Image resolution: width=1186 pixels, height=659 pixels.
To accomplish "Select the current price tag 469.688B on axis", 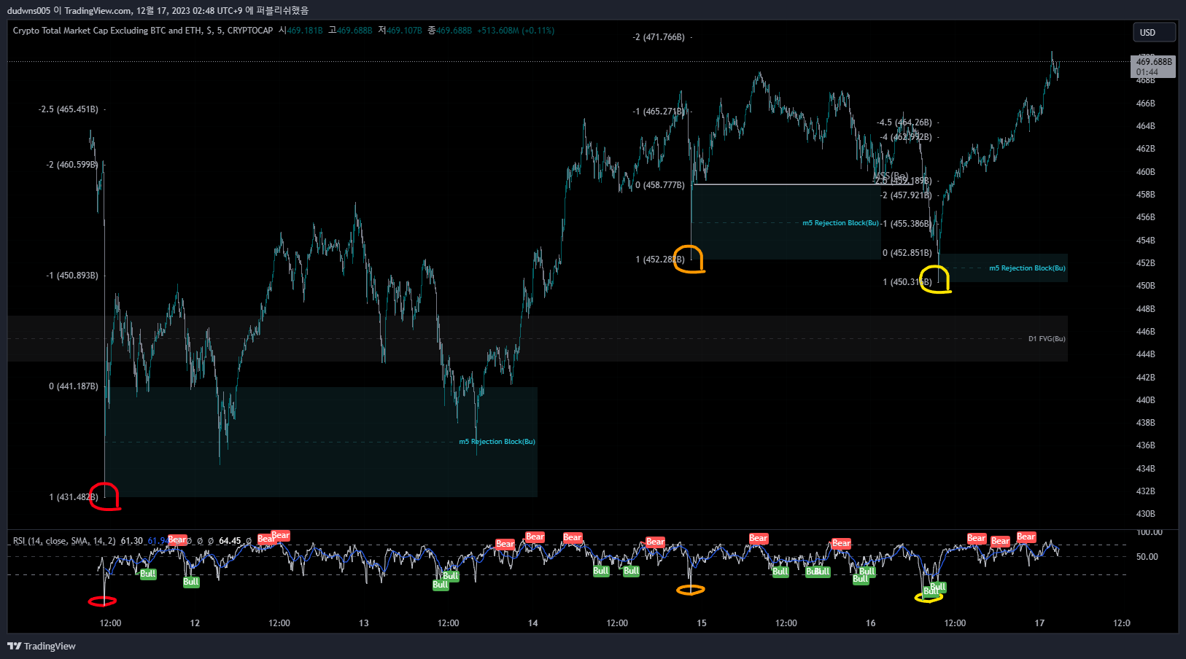I will coord(1154,62).
